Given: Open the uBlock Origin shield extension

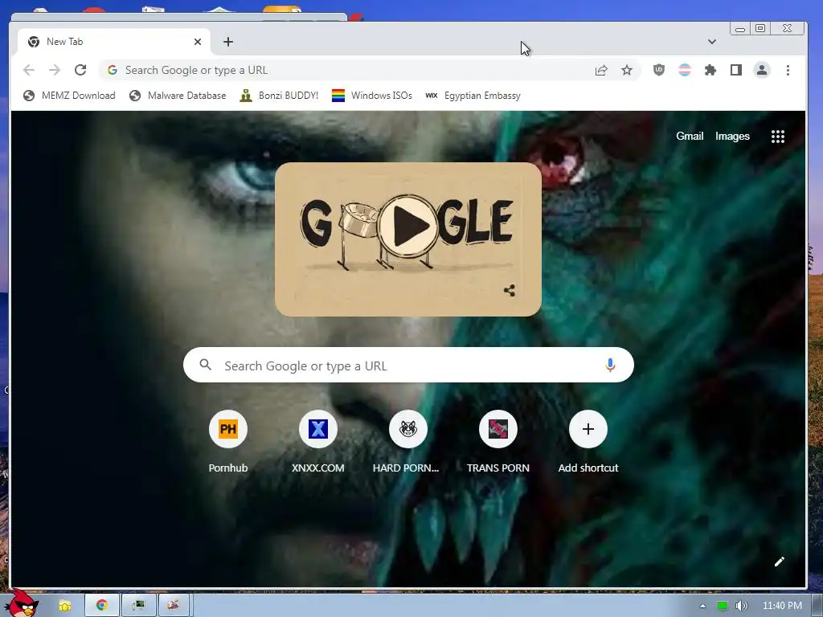Looking at the screenshot, I should click(x=659, y=70).
